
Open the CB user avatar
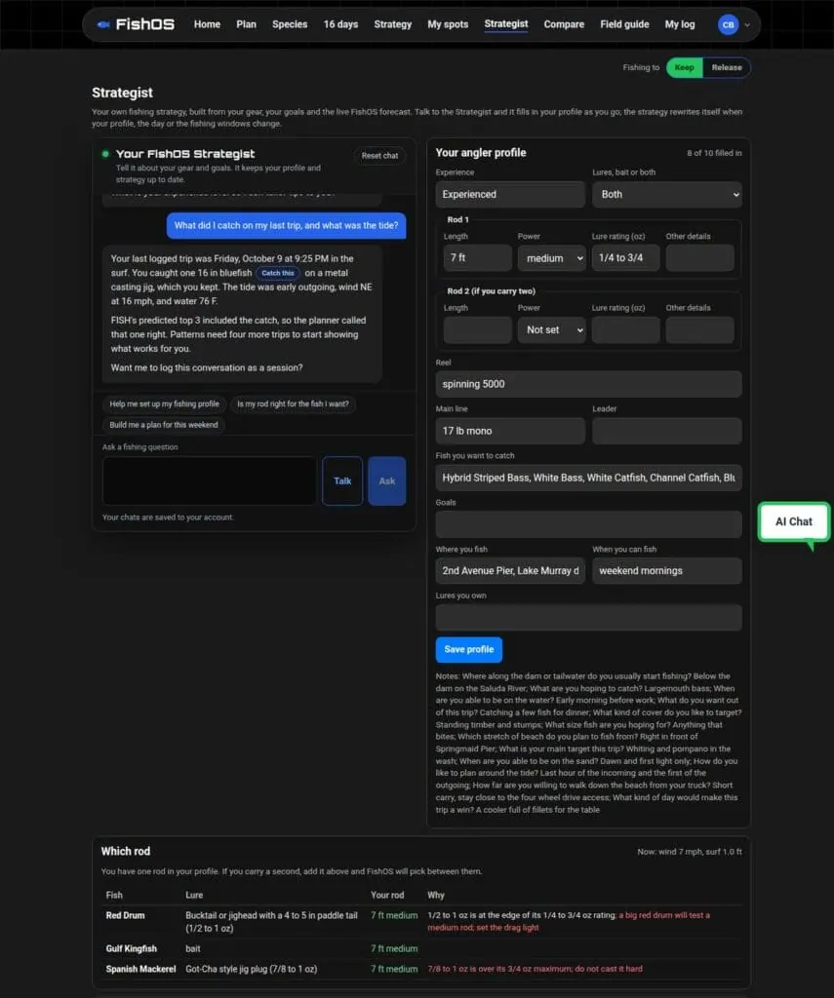[728, 24]
